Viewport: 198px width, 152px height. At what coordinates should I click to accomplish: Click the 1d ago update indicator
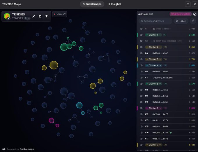point(59,14)
